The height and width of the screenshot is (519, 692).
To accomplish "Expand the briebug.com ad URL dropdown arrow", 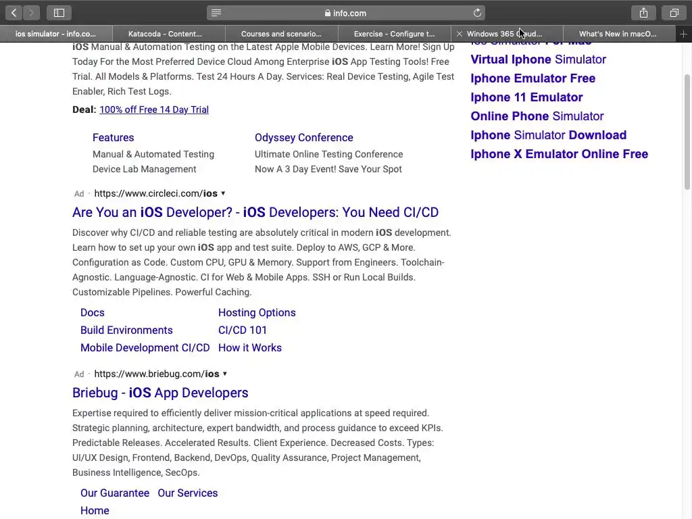I will point(225,374).
